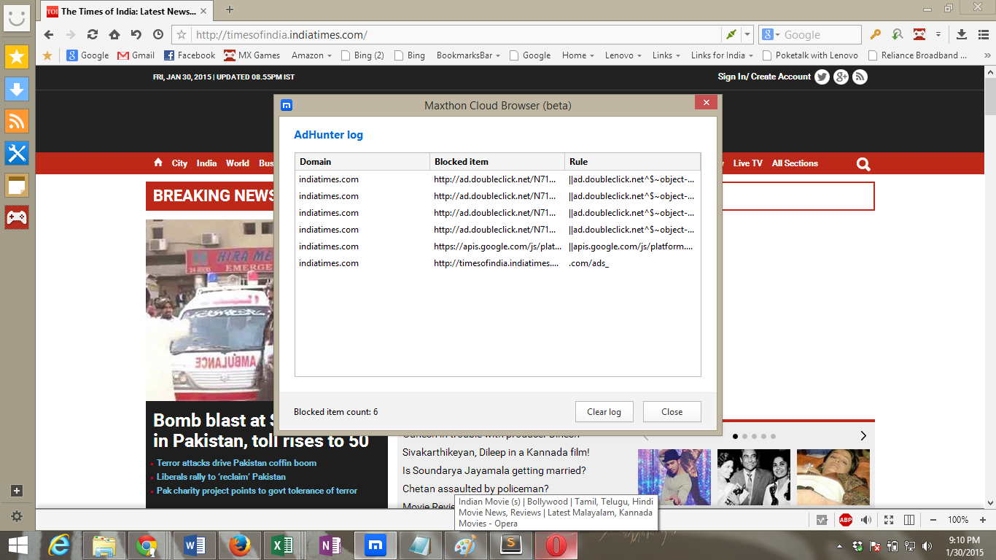Image resolution: width=996 pixels, height=560 pixels.
Task: Open the tools sidebar icon
Action: 17,152
